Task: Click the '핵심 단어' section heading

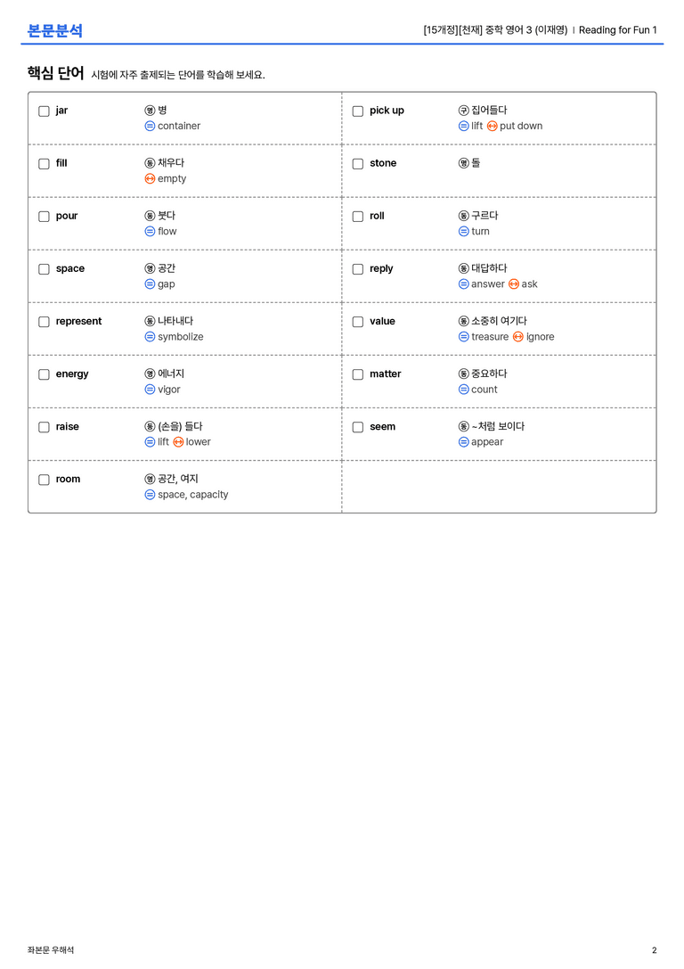Action: click(x=55, y=73)
